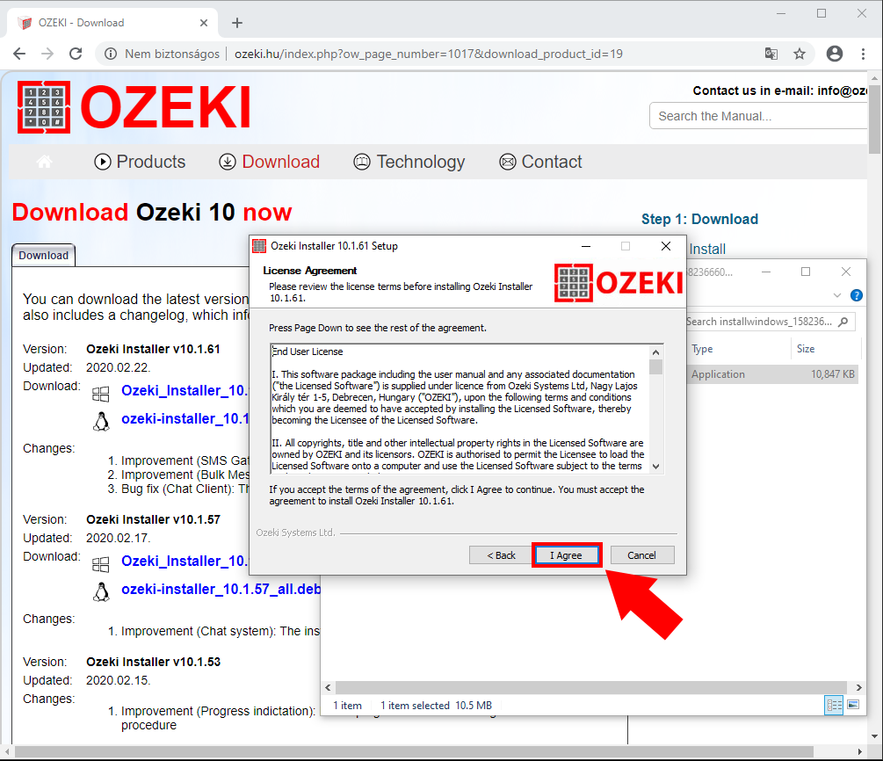Click the license text scrollbar down arrow
This screenshot has height=761, width=883.
point(655,466)
